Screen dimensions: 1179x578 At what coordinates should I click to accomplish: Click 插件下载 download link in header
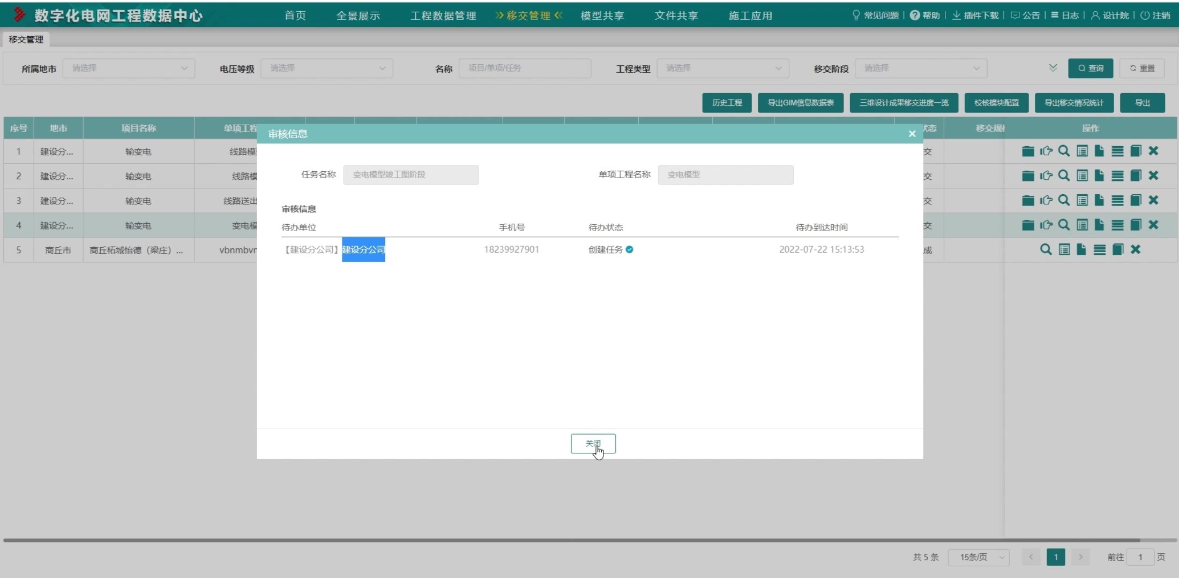pyautogui.click(x=975, y=16)
